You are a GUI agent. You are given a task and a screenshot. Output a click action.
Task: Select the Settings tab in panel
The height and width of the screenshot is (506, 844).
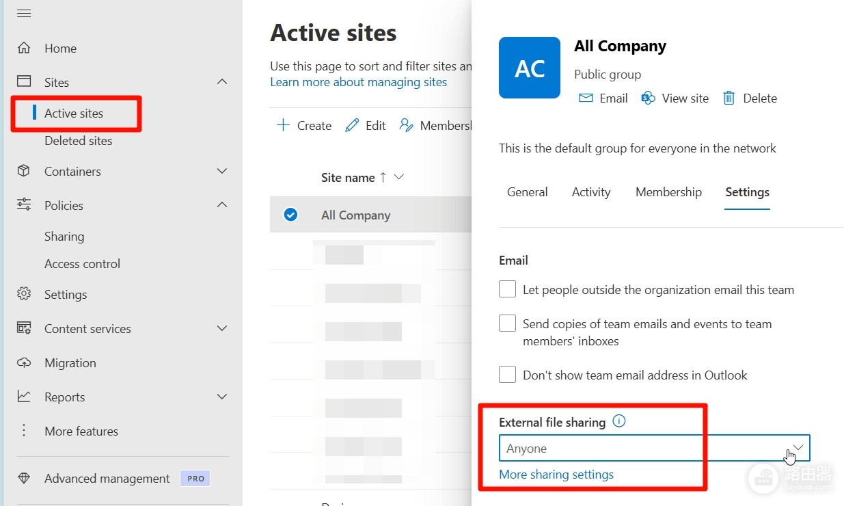(x=747, y=192)
